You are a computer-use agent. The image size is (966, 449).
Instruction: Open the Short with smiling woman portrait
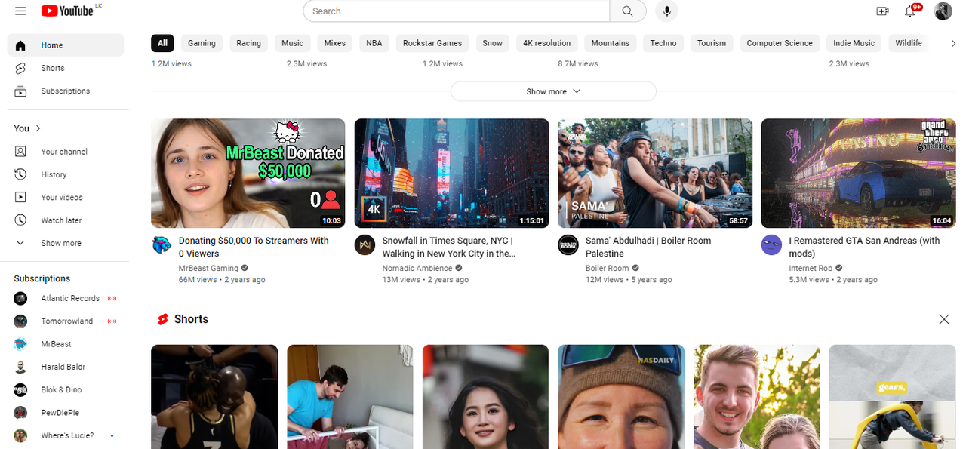click(485, 397)
